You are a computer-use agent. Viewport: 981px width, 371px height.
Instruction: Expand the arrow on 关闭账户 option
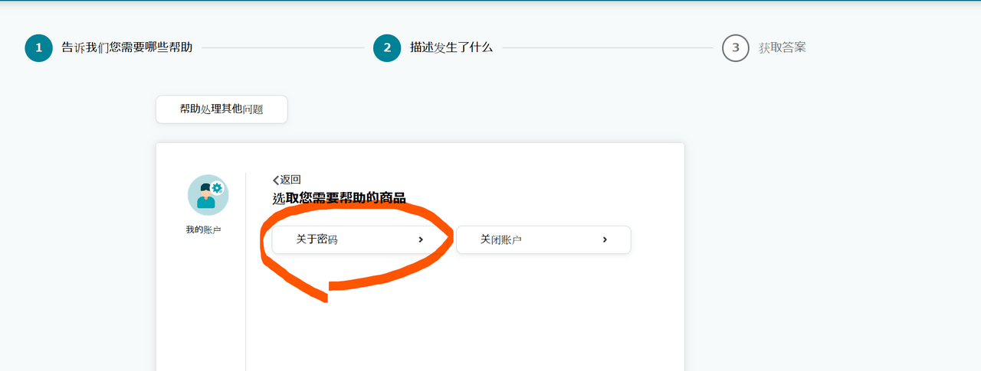[605, 239]
